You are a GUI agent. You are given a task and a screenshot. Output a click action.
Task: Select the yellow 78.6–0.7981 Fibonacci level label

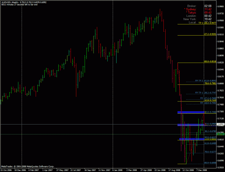210,83
